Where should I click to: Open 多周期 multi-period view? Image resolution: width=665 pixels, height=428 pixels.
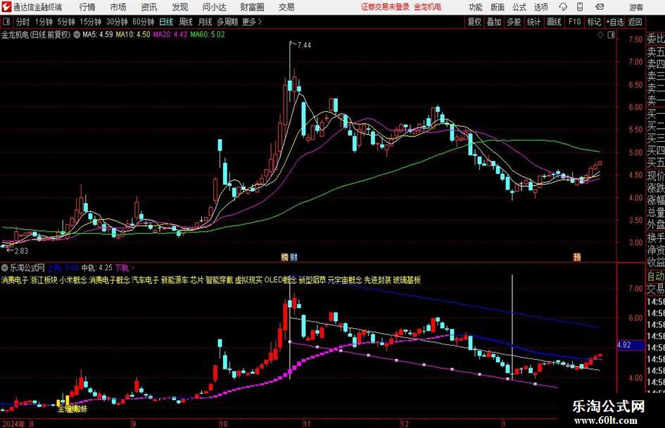pos(227,22)
